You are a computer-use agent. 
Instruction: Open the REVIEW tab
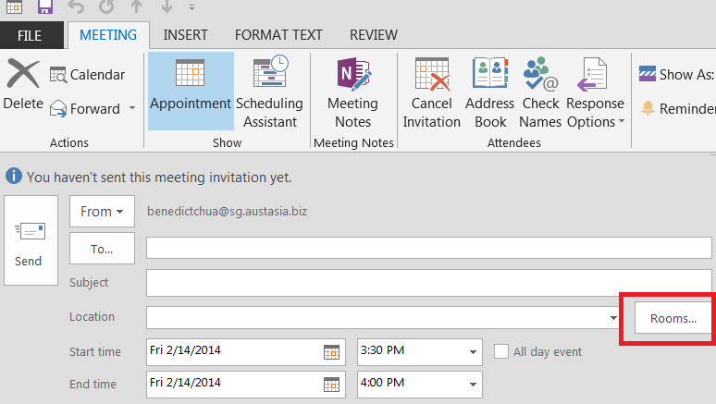374,35
